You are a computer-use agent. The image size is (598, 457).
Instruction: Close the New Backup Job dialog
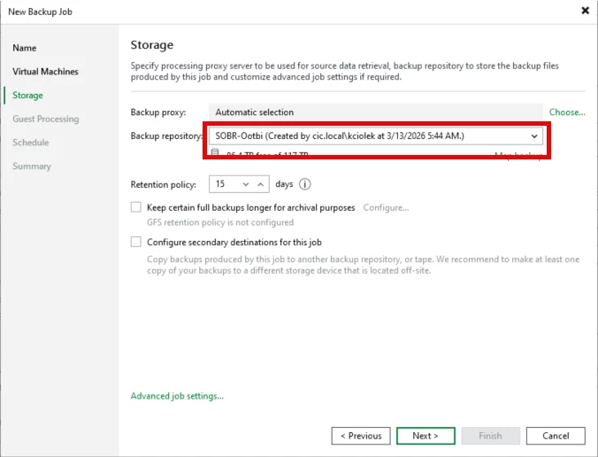coord(585,10)
